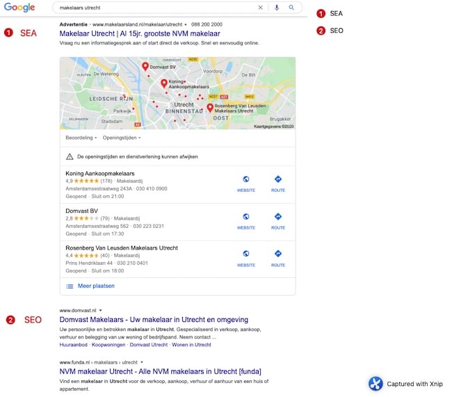Open the Wonen in Utrecht sitelink
The image size is (452, 397).
click(x=191, y=345)
